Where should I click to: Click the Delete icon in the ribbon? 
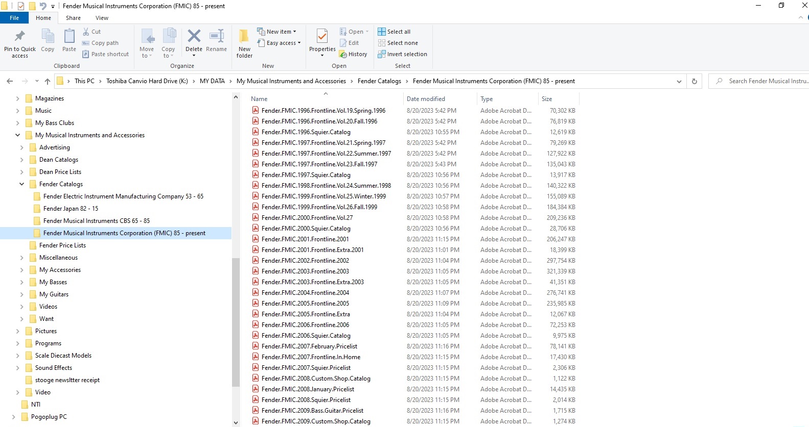point(194,36)
